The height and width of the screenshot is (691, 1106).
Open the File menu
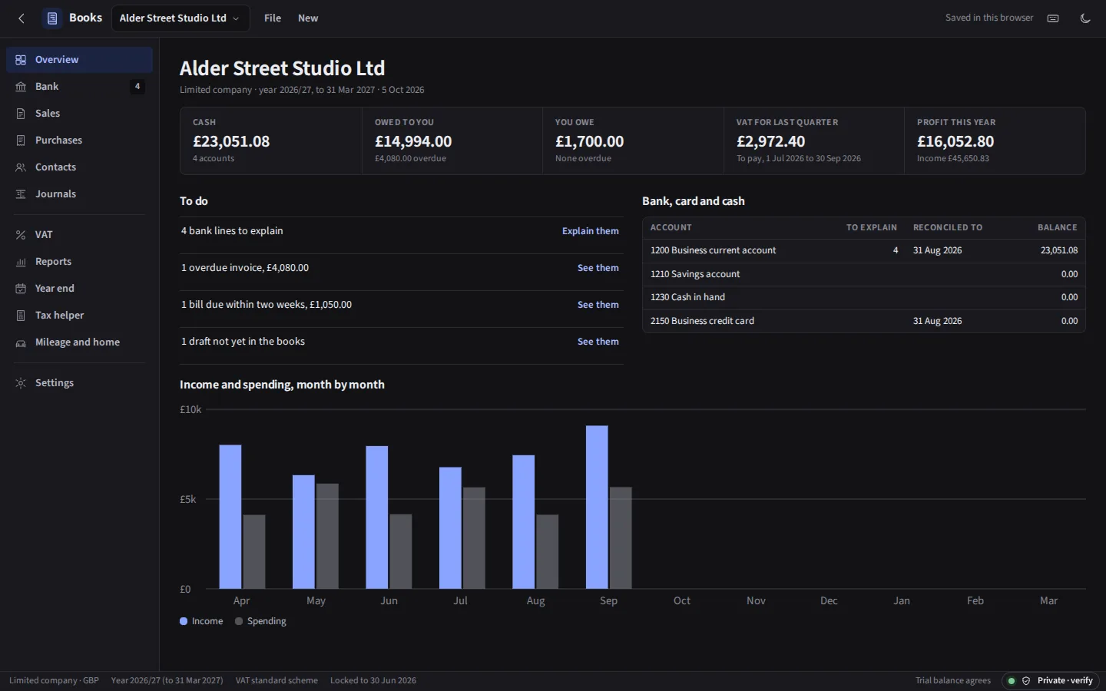click(x=273, y=18)
